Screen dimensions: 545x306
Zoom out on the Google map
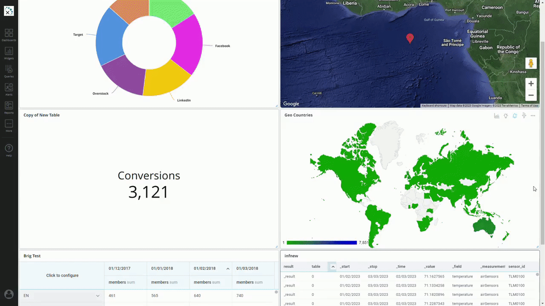pos(531,95)
